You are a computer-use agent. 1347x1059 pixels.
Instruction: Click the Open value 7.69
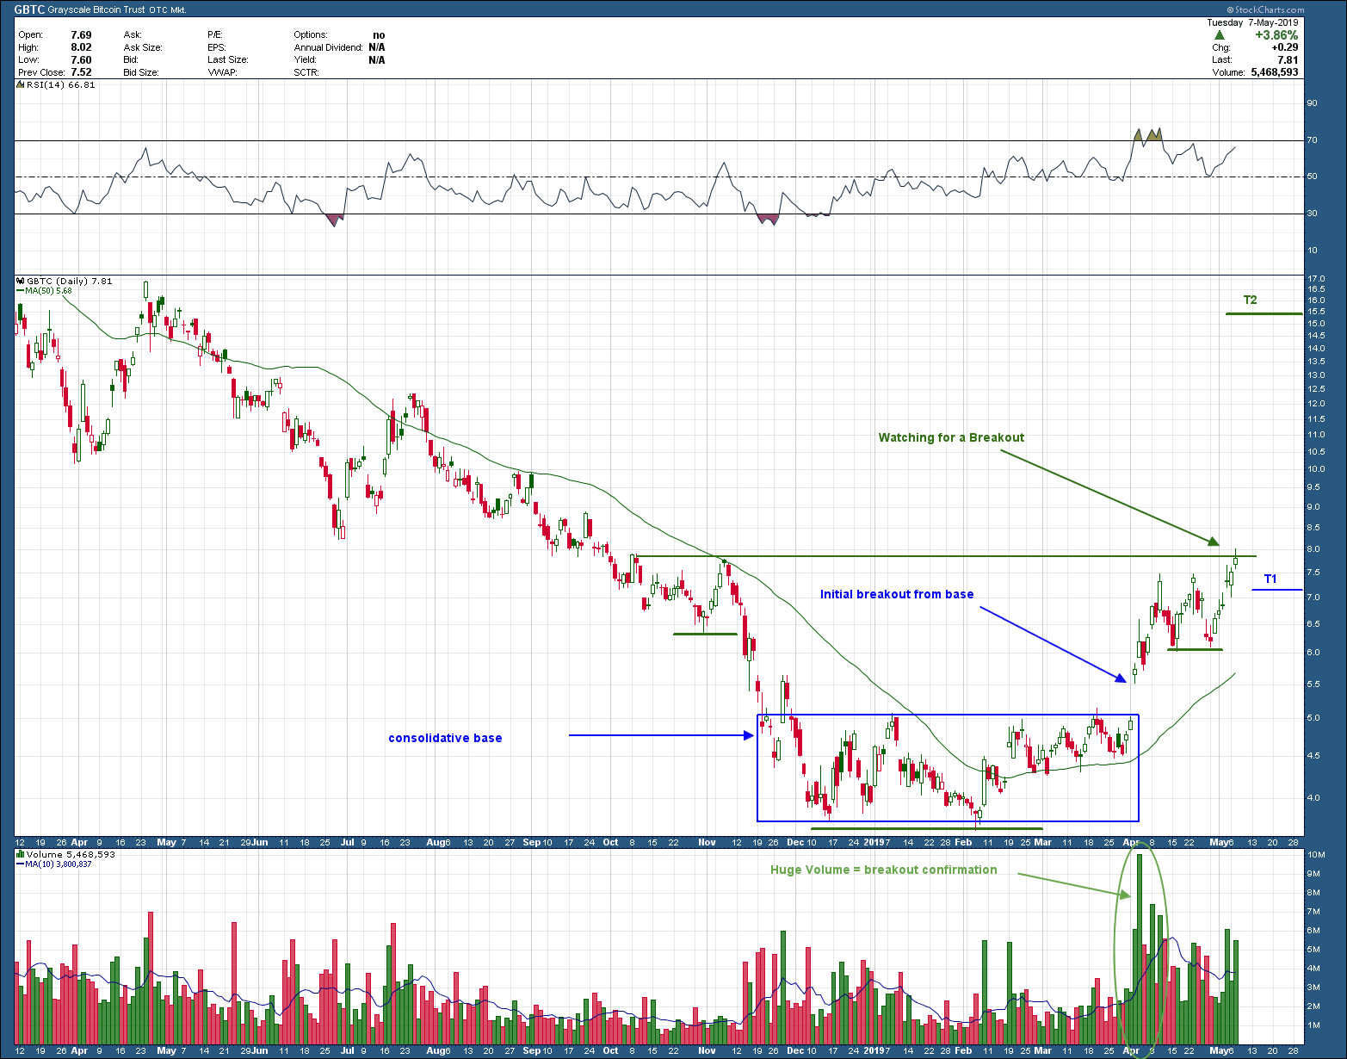pyautogui.click(x=81, y=35)
